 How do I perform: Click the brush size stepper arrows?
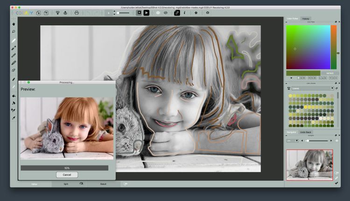(114, 13)
